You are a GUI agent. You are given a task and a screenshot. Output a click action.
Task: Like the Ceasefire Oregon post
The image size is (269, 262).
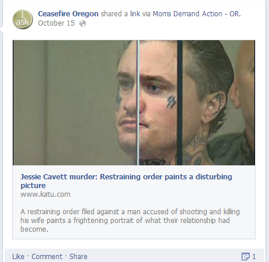18,257
